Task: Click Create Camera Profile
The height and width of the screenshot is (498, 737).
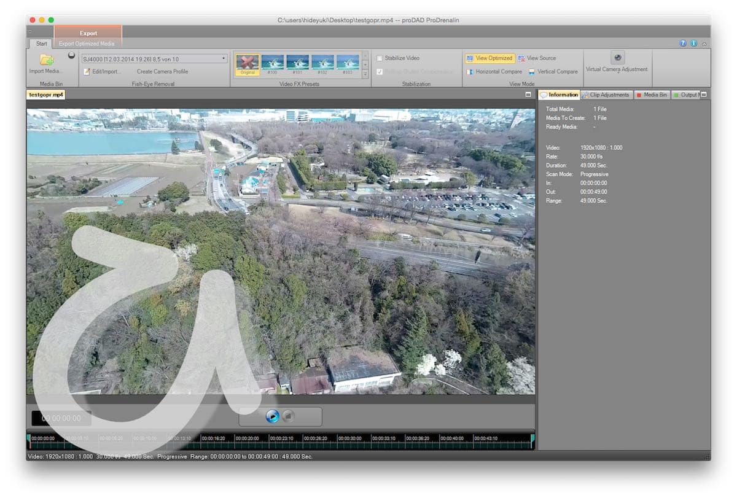Action: [x=162, y=72]
